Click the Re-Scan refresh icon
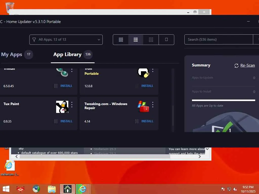Screen dimensions: 259x194 pos(236,65)
